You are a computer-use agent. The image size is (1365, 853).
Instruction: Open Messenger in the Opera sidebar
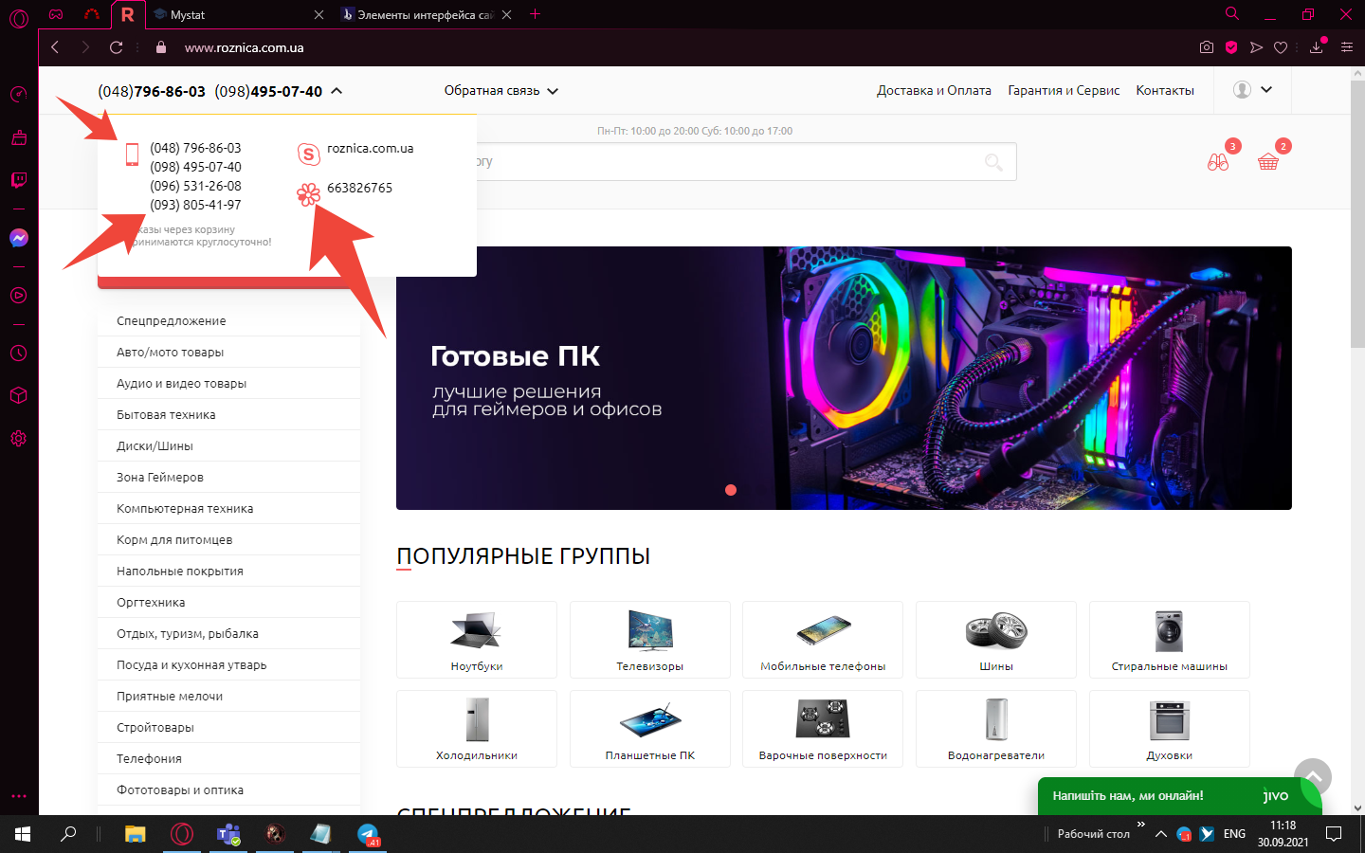(19, 238)
